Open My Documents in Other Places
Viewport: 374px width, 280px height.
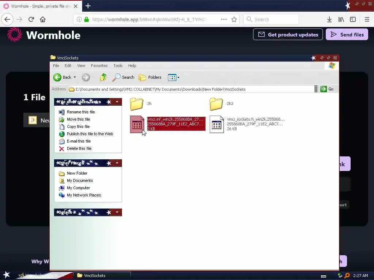click(x=80, y=181)
